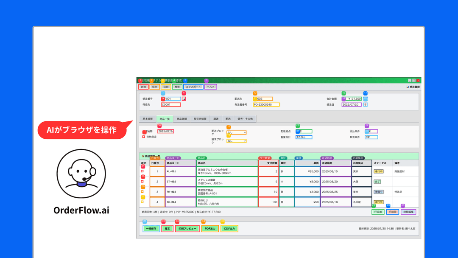The height and width of the screenshot is (258, 458).
Task: Click the 完了 status badge for row 2
Action: (377, 182)
